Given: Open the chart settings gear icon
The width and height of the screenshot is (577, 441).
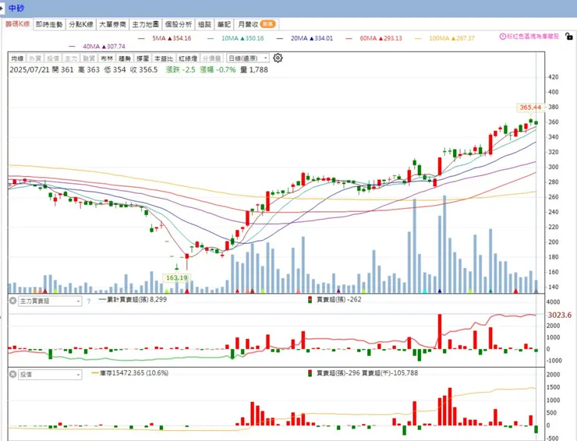Looking at the screenshot, I should [x=278, y=58].
